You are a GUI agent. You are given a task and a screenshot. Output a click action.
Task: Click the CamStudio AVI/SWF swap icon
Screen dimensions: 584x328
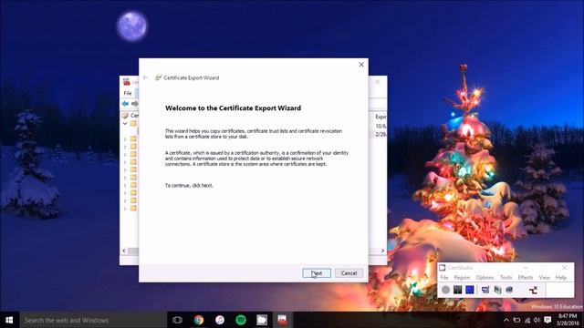(533, 290)
